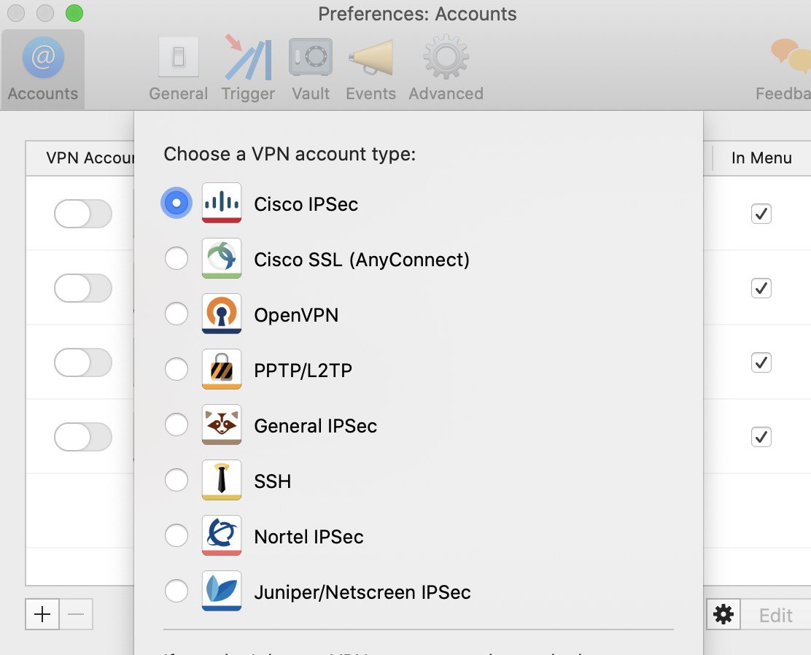Open the Accounts preferences tab
The image size is (811, 655).
(43, 69)
